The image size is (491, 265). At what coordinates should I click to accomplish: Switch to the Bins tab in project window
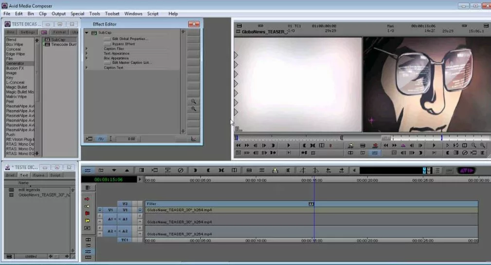pyautogui.click(x=11, y=32)
